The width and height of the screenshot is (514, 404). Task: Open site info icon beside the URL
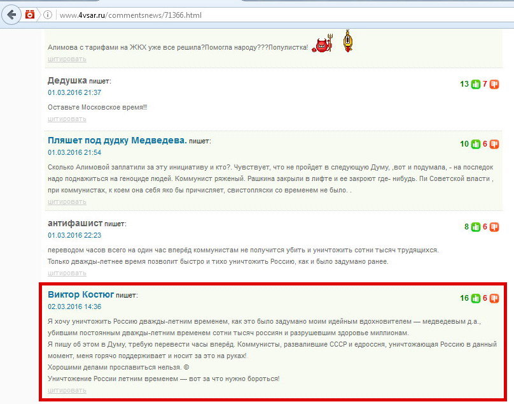click(48, 15)
